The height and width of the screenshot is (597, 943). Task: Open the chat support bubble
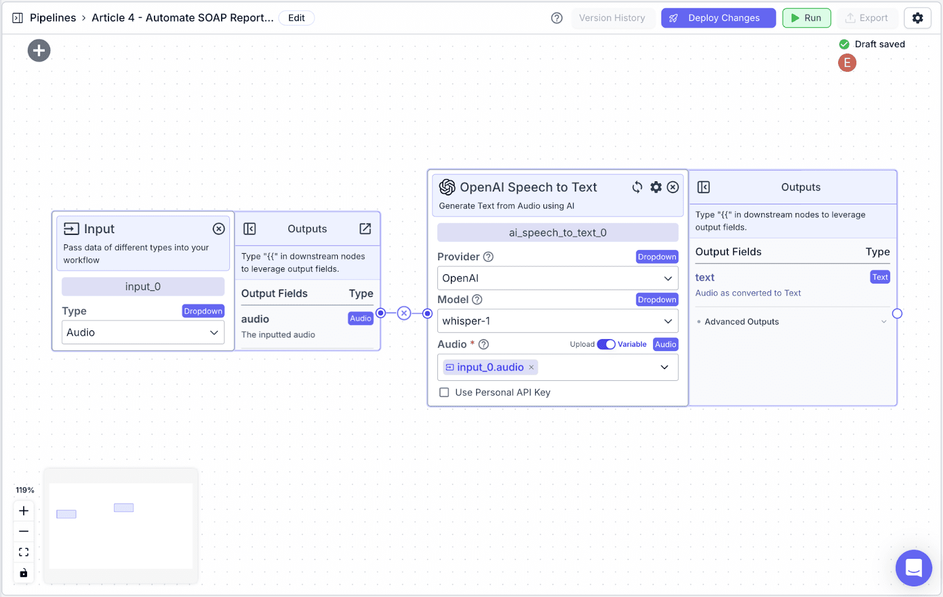pos(914,568)
